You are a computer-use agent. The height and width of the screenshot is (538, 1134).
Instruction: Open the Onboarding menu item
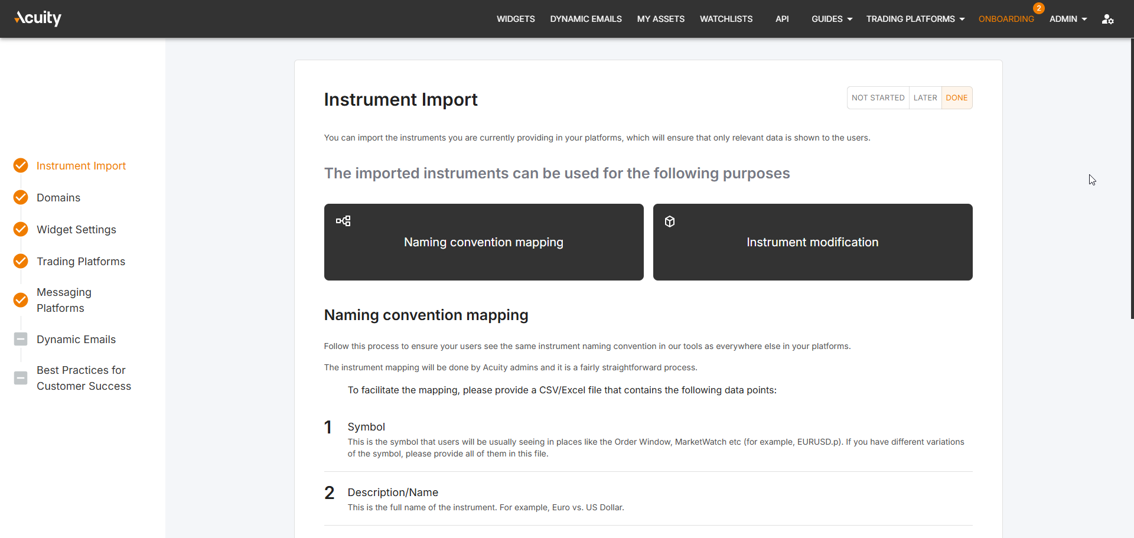coord(1006,19)
